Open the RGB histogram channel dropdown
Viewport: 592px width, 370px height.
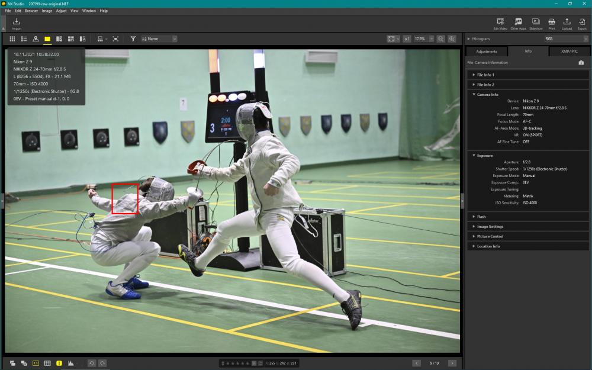click(566, 39)
